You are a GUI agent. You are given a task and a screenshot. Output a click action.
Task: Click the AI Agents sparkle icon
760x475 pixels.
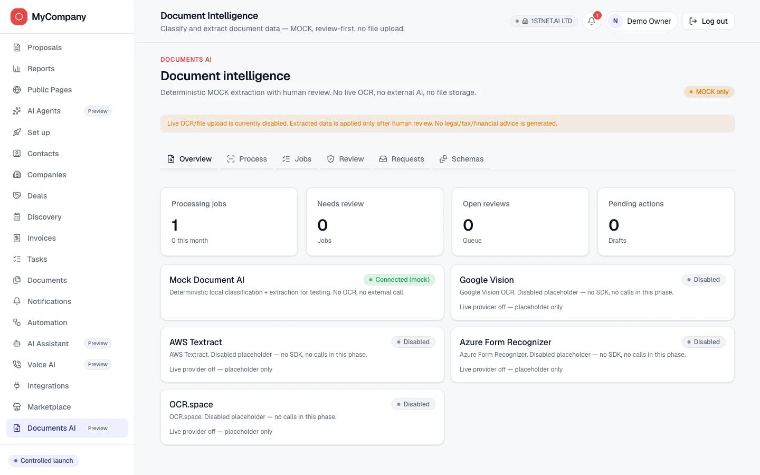click(x=17, y=111)
